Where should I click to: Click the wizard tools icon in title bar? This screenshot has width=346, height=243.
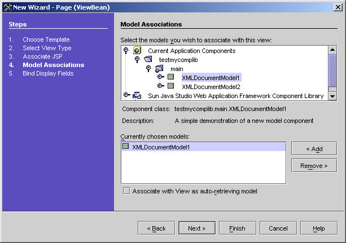(x=8, y=7)
